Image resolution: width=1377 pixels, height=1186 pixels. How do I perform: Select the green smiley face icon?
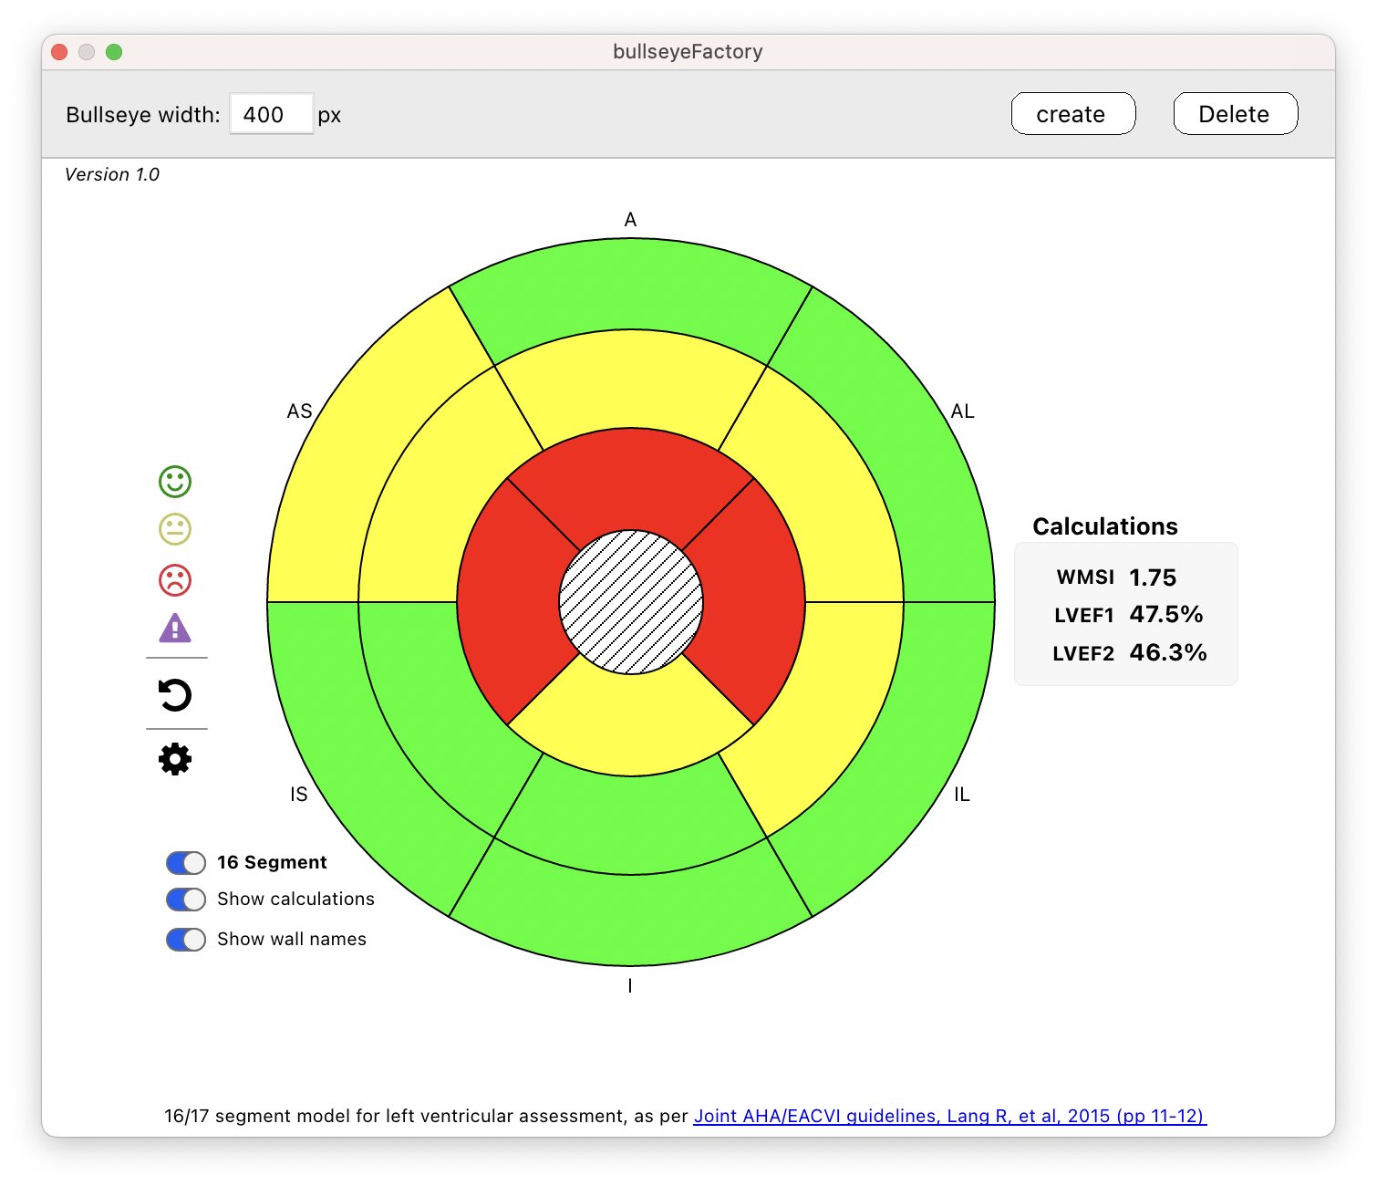(175, 482)
